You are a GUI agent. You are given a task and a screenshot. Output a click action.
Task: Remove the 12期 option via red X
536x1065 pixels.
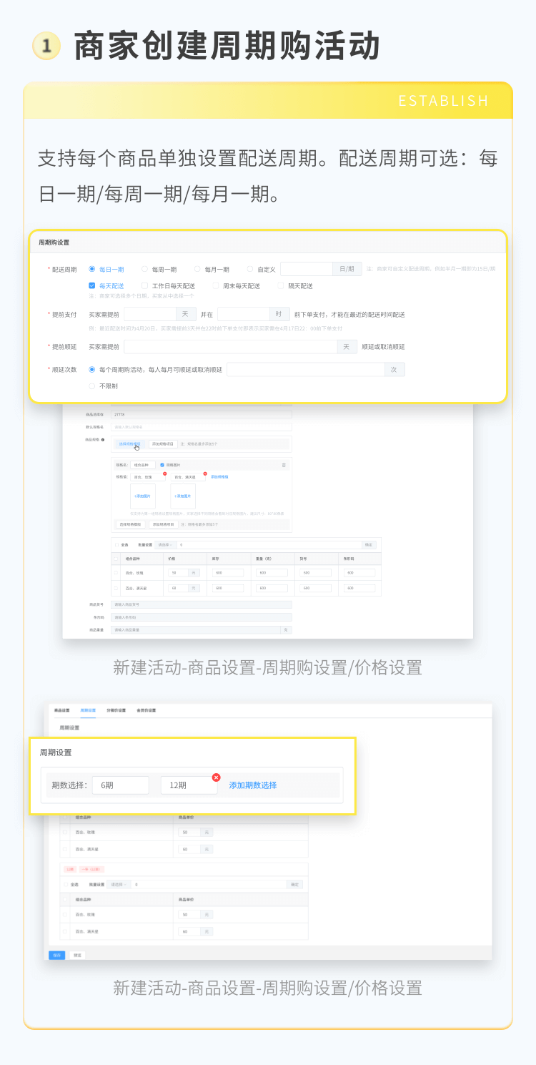point(216,777)
